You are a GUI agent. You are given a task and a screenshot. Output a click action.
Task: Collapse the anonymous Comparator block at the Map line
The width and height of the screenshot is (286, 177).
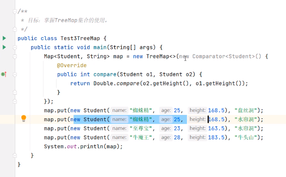click(15, 56)
